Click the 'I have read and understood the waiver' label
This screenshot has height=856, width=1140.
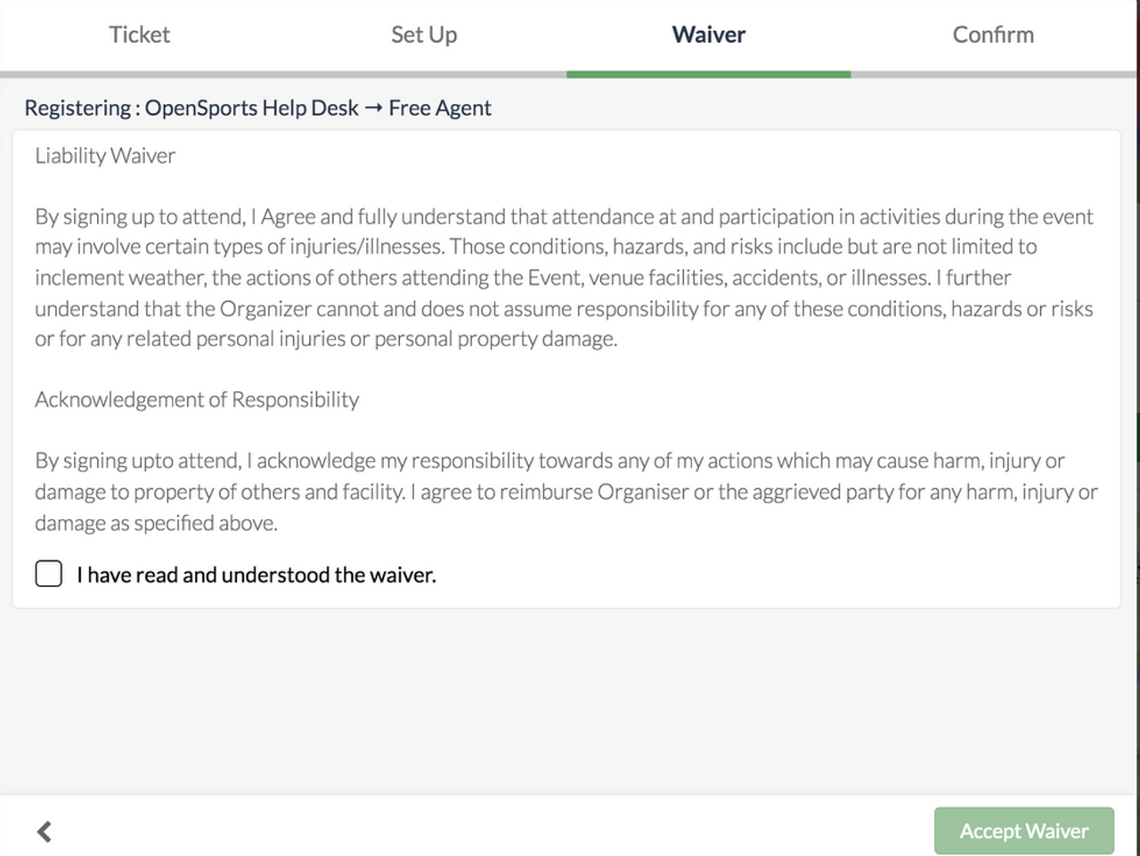256,575
